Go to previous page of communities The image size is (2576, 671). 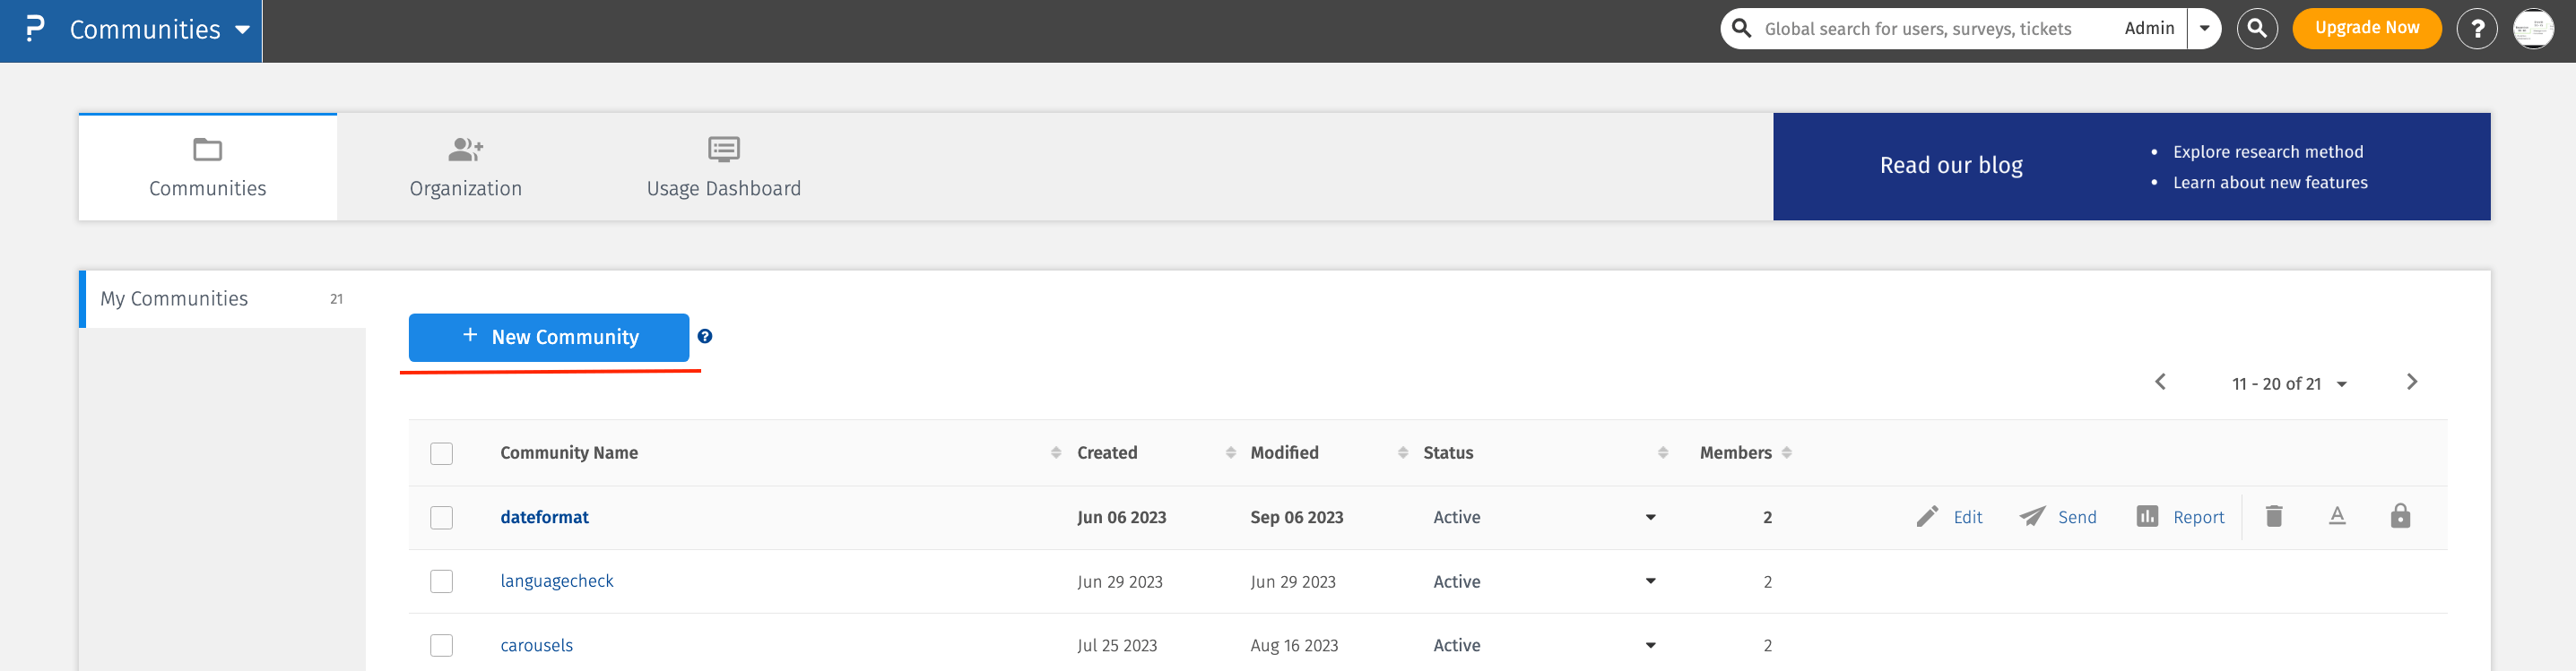tap(2160, 383)
